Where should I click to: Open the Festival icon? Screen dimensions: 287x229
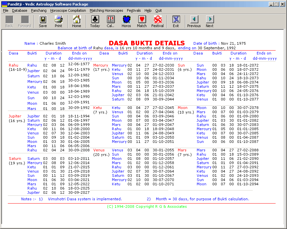pyautogui.click(x=158, y=20)
